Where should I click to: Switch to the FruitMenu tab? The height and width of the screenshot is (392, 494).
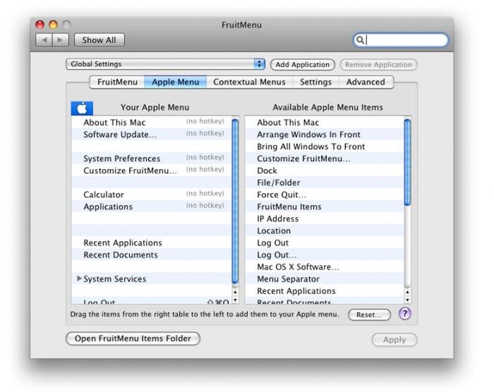(x=117, y=82)
